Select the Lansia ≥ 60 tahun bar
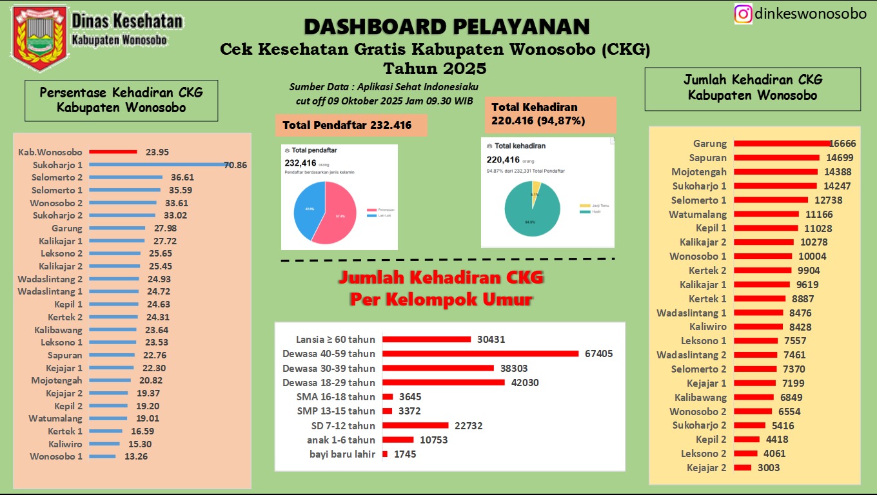The height and width of the screenshot is (495, 877). (426, 340)
